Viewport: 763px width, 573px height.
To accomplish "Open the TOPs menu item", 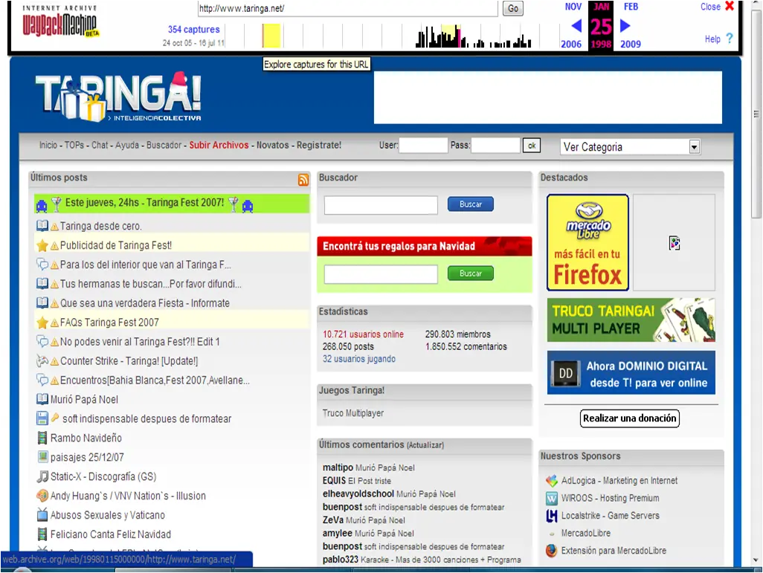I will 74,145.
